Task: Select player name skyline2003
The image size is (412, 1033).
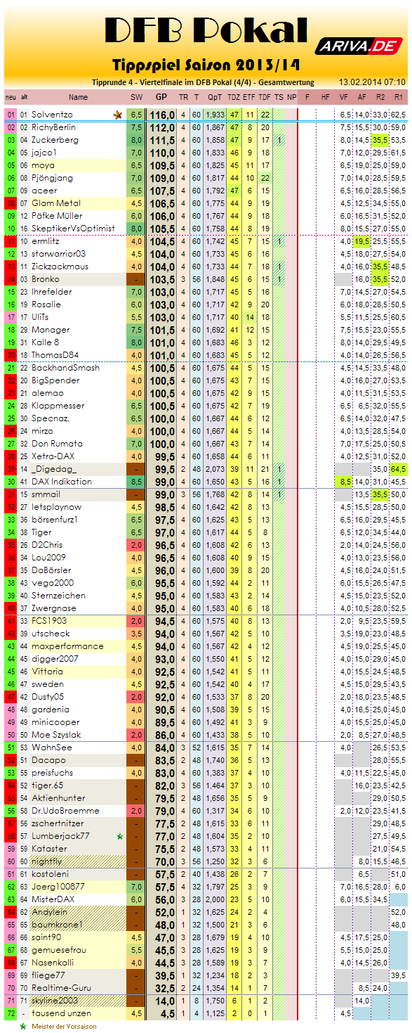Action: 55,1001
